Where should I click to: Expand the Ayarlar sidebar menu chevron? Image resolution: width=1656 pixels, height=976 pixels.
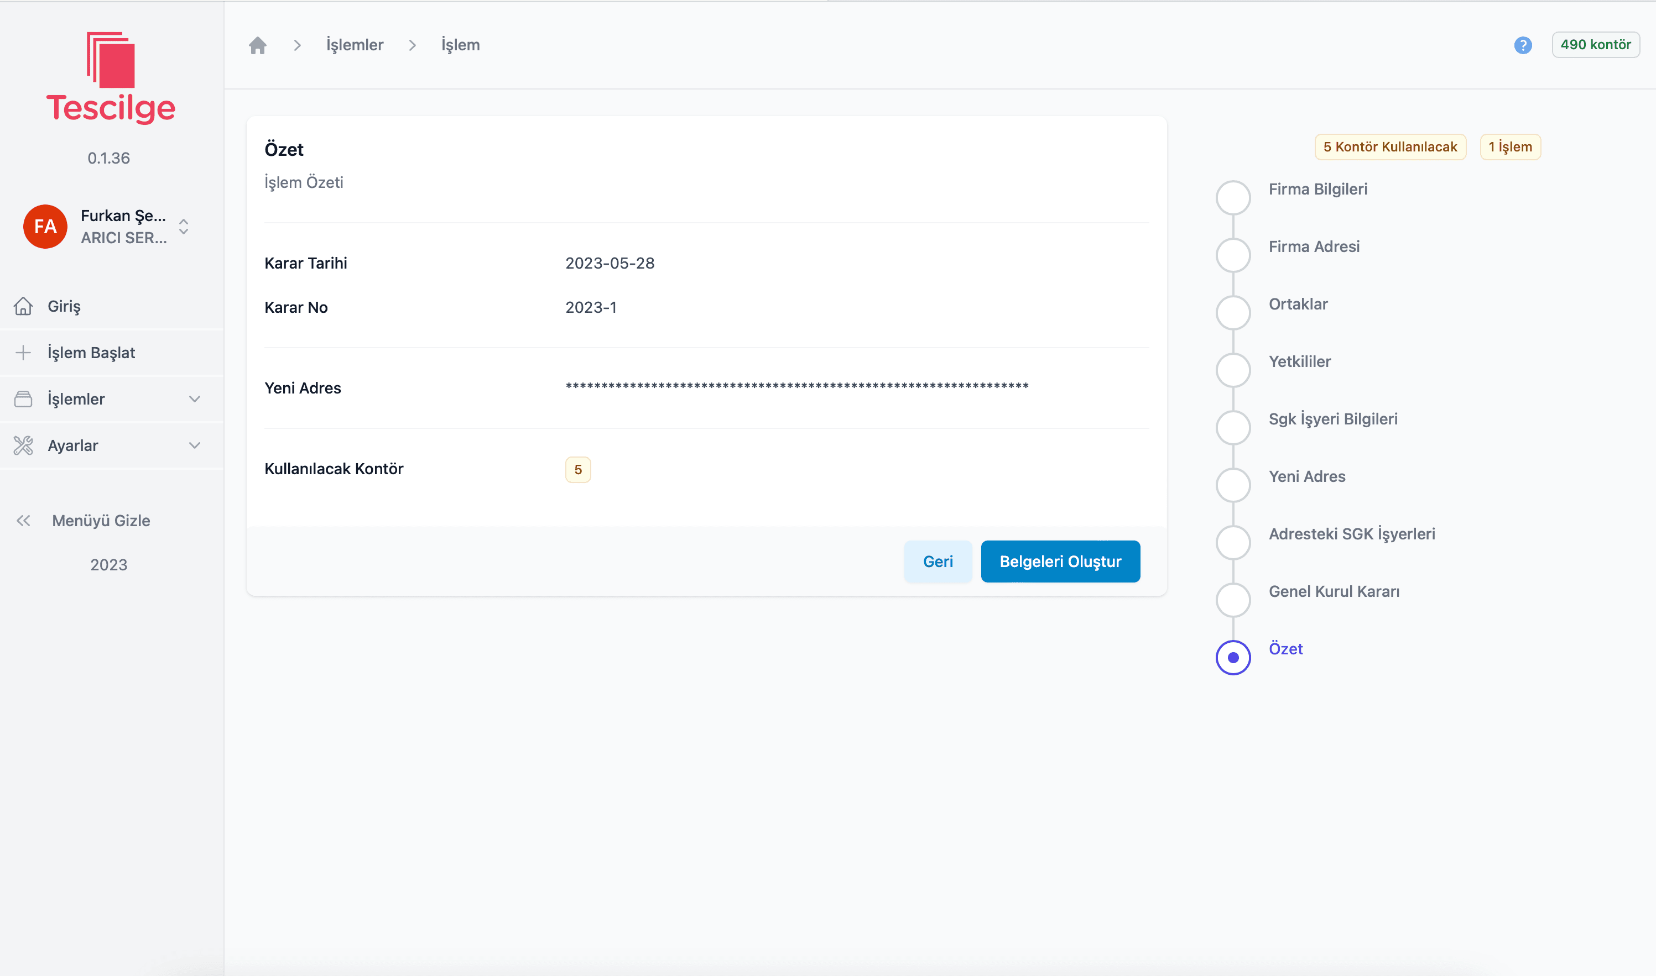[194, 445]
